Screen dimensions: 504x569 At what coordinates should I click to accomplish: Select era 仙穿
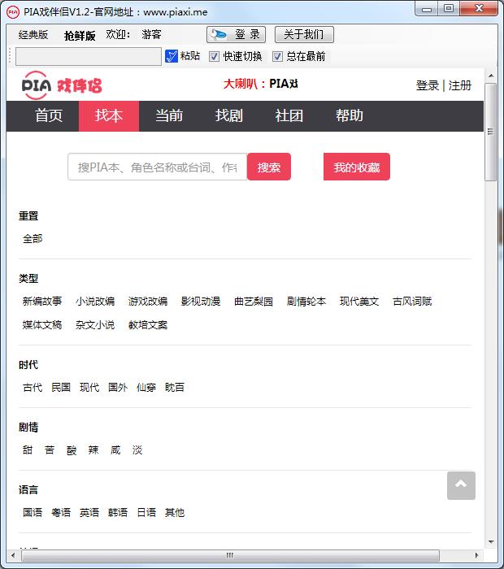pyautogui.click(x=146, y=387)
